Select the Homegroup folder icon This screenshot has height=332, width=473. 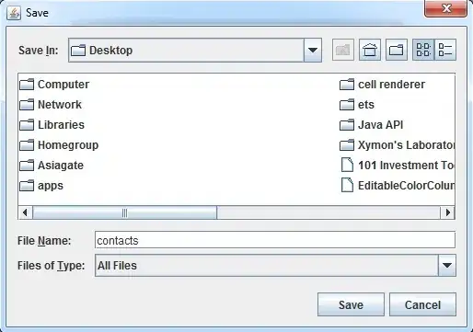coord(27,145)
